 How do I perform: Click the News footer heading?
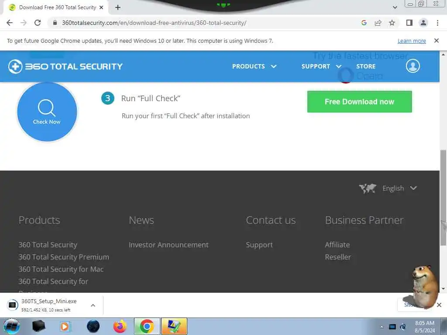pos(141,220)
